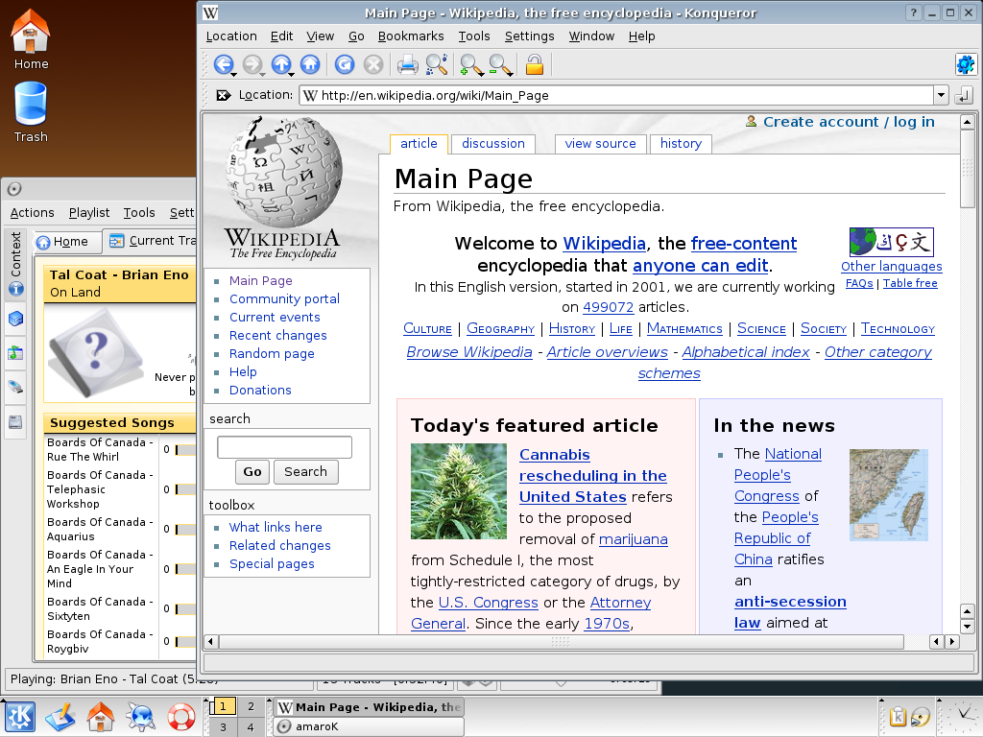Switch to the discussion tab

click(492, 144)
